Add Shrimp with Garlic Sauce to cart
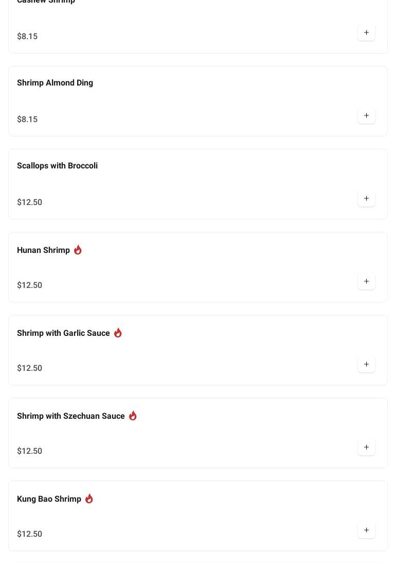 coord(366,365)
